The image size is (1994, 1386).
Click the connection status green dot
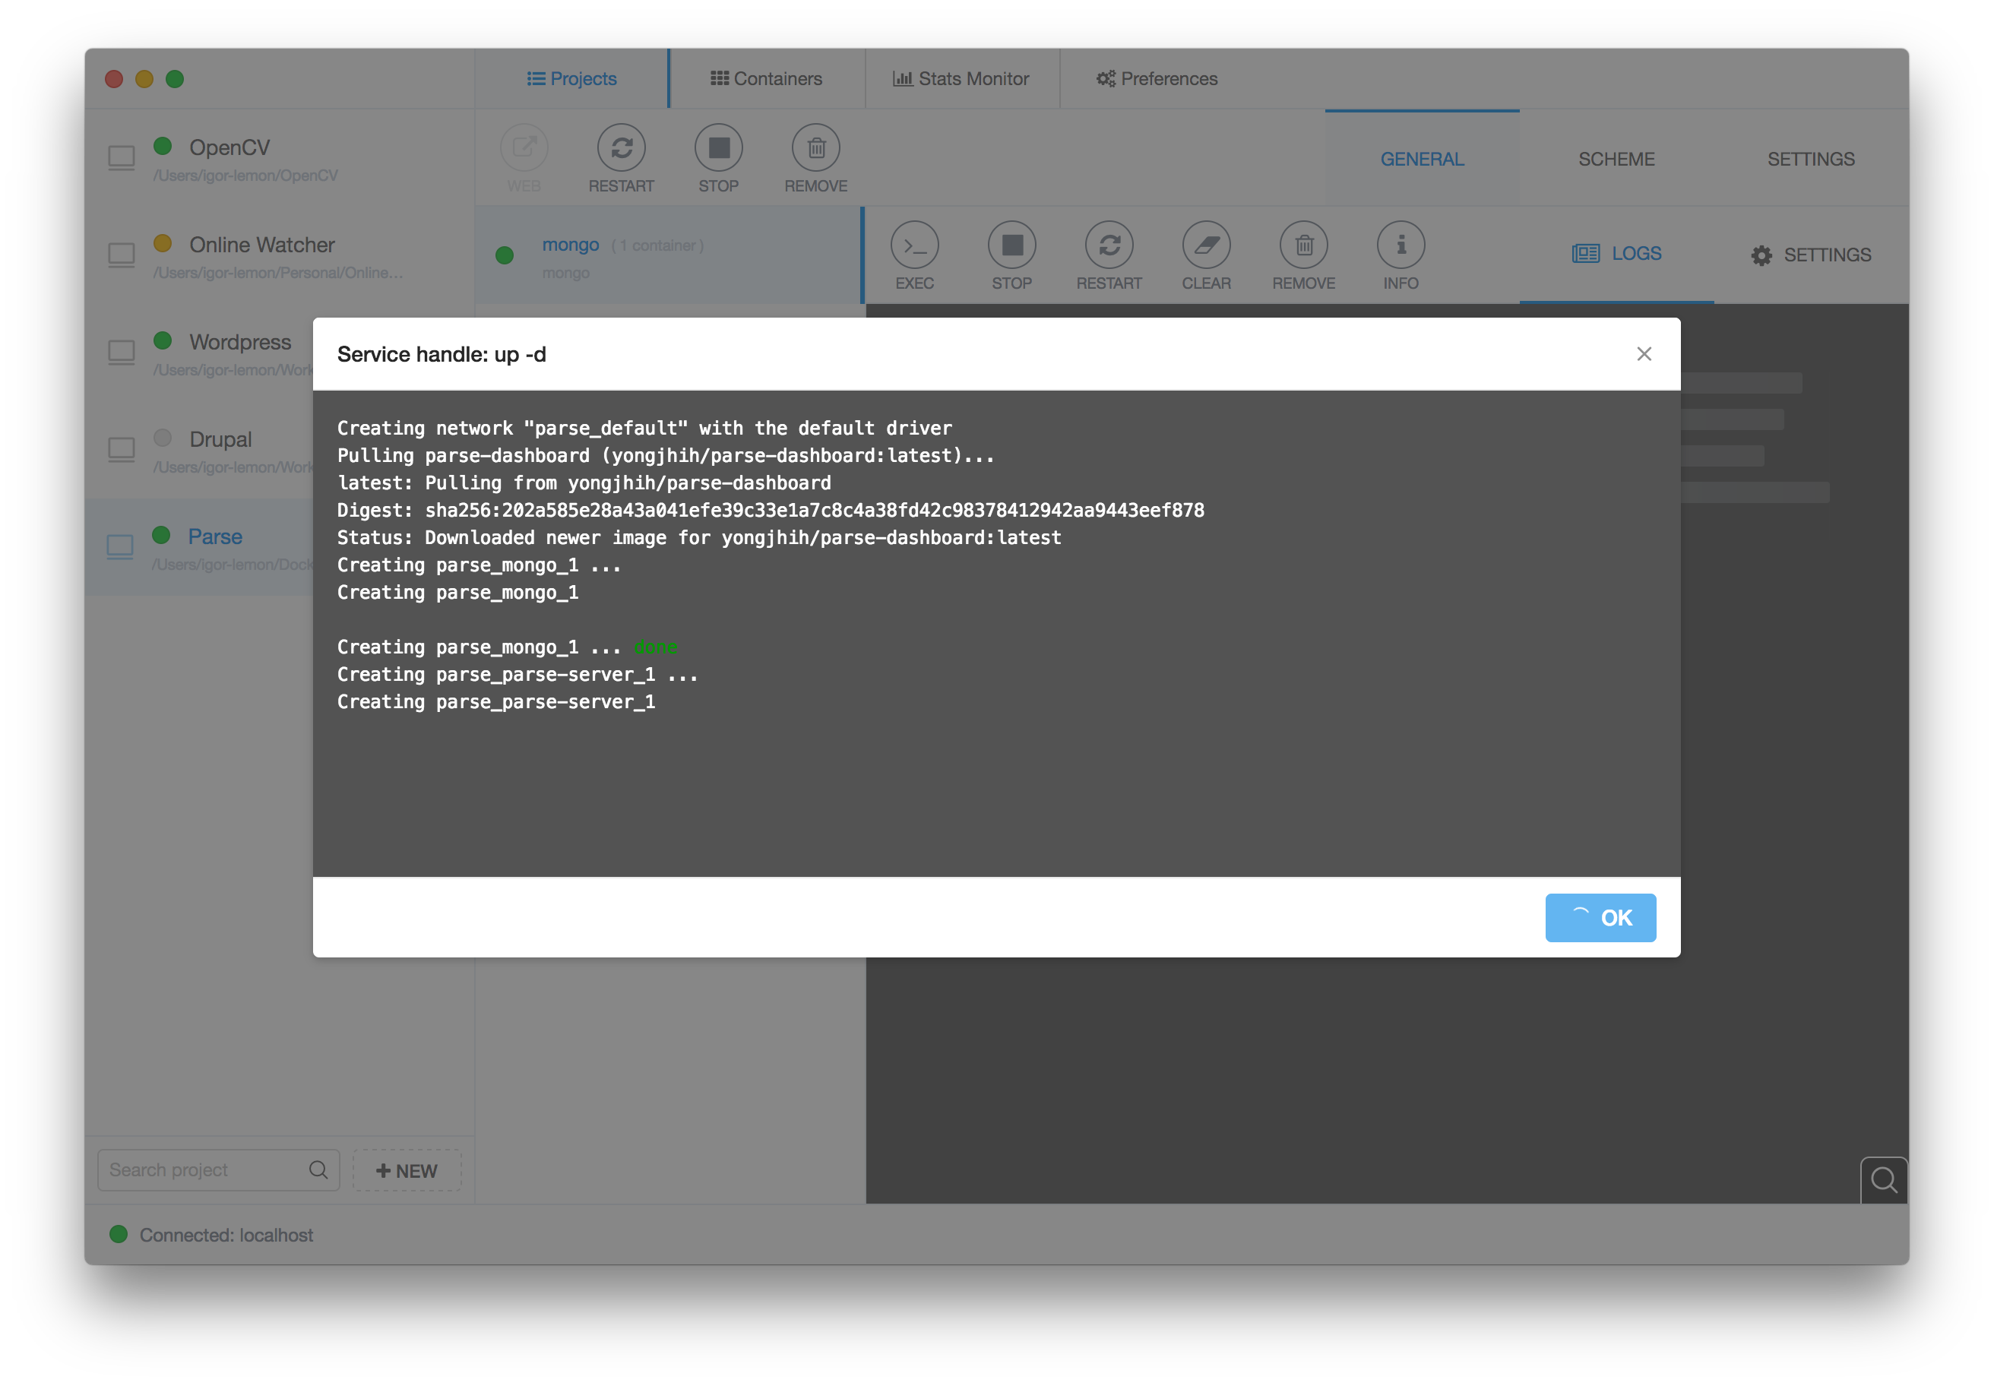[x=119, y=1234]
